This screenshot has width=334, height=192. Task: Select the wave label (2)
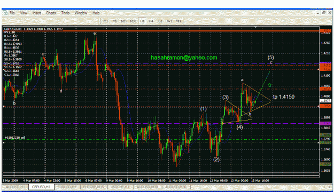click(216, 159)
